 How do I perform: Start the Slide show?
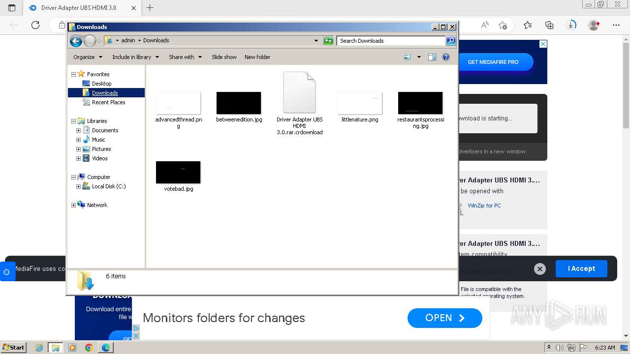point(224,57)
